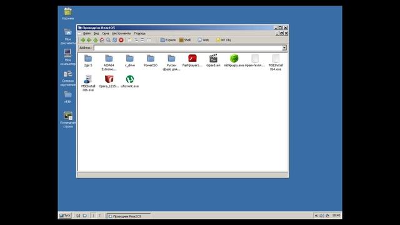Select the MSEInstall X86.exe file
This screenshot has height=225, width=400.
pos(88,83)
